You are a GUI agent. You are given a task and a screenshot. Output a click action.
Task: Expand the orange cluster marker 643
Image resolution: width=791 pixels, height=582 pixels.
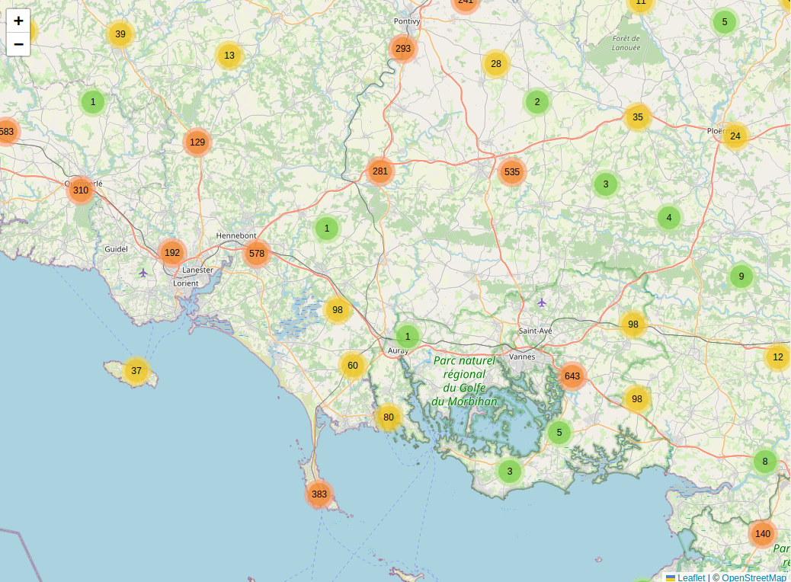(572, 376)
